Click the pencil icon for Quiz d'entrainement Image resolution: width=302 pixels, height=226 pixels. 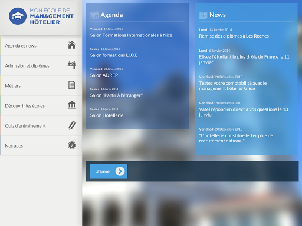pos(72,125)
